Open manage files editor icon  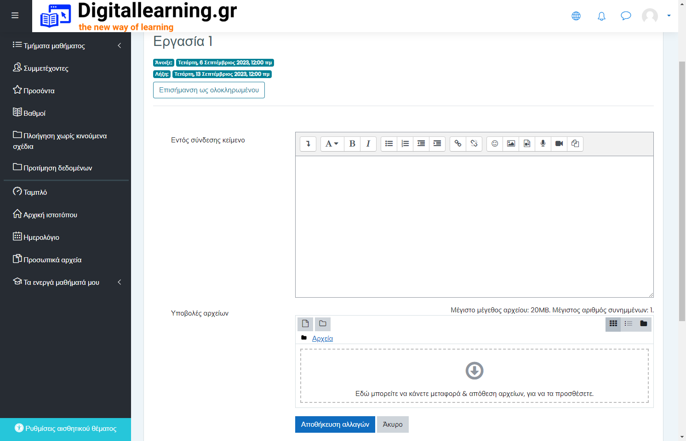(x=575, y=144)
